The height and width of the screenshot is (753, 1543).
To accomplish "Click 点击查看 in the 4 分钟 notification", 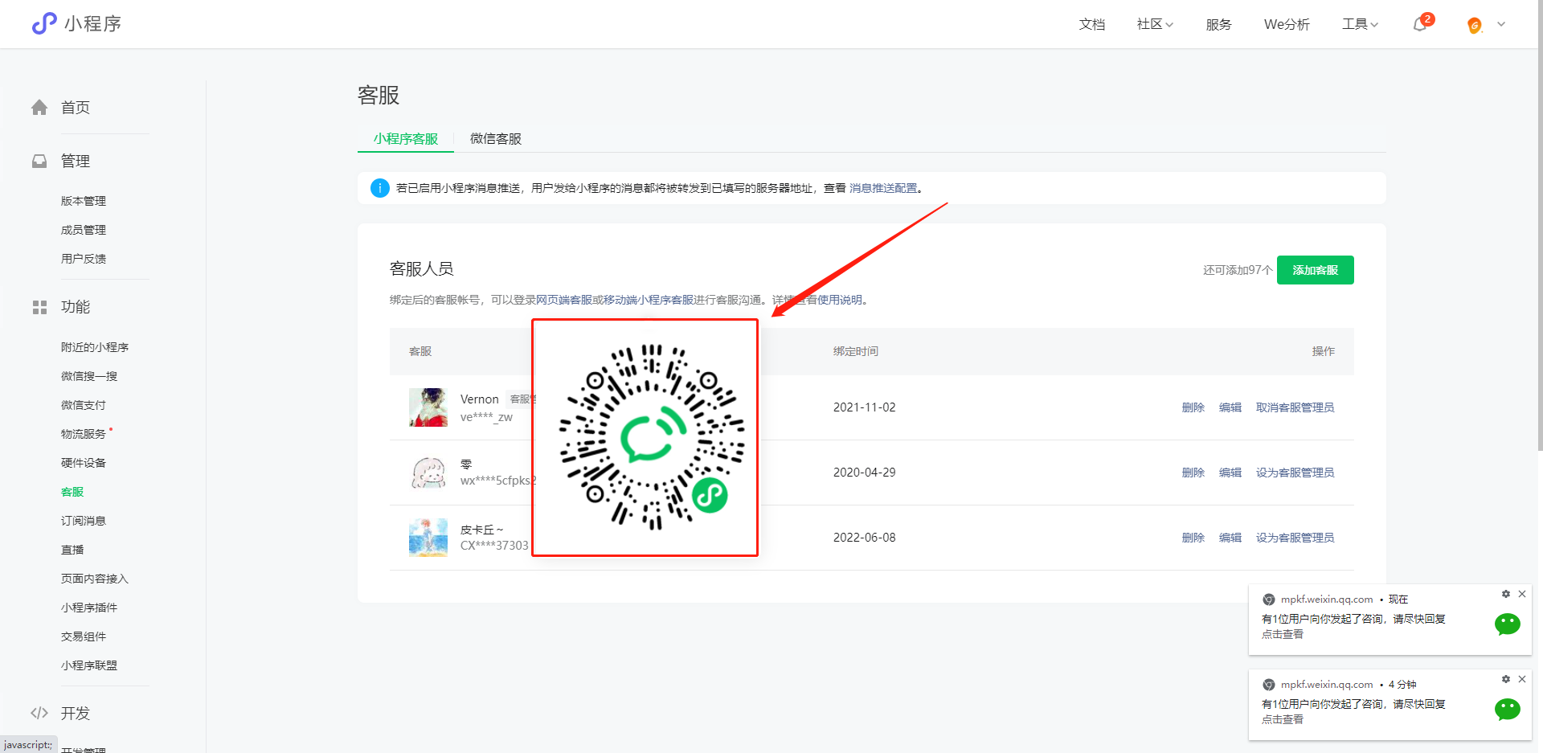I will (x=1283, y=719).
